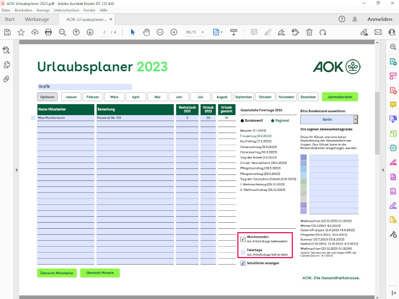Click the delete trash icon

pos(309,32)
